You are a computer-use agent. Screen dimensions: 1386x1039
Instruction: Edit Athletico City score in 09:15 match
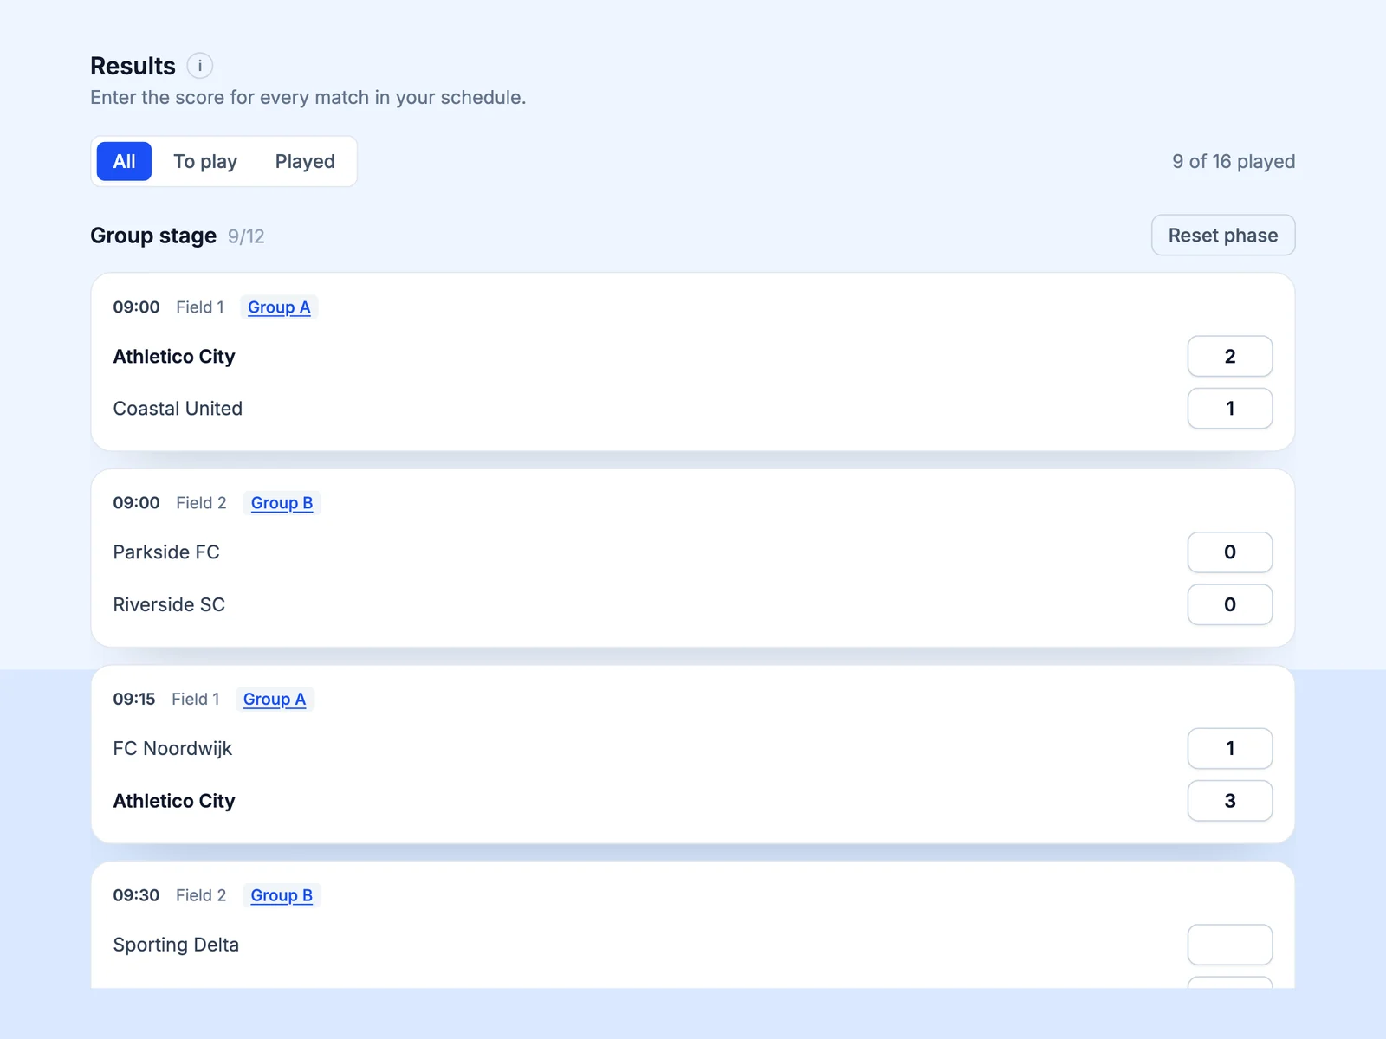[x=1230, y=801]
